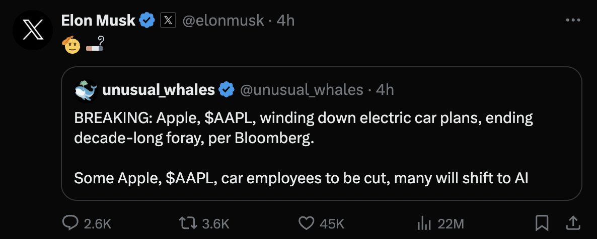The height and width of the screenshot is (239, 597).
Task: Click the unusual_whales whale avatar
Action: (x=86, y=91)
